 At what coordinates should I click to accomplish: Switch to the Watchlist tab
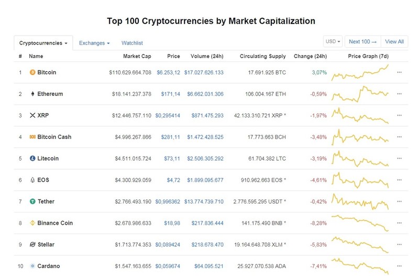pos(132,43)
